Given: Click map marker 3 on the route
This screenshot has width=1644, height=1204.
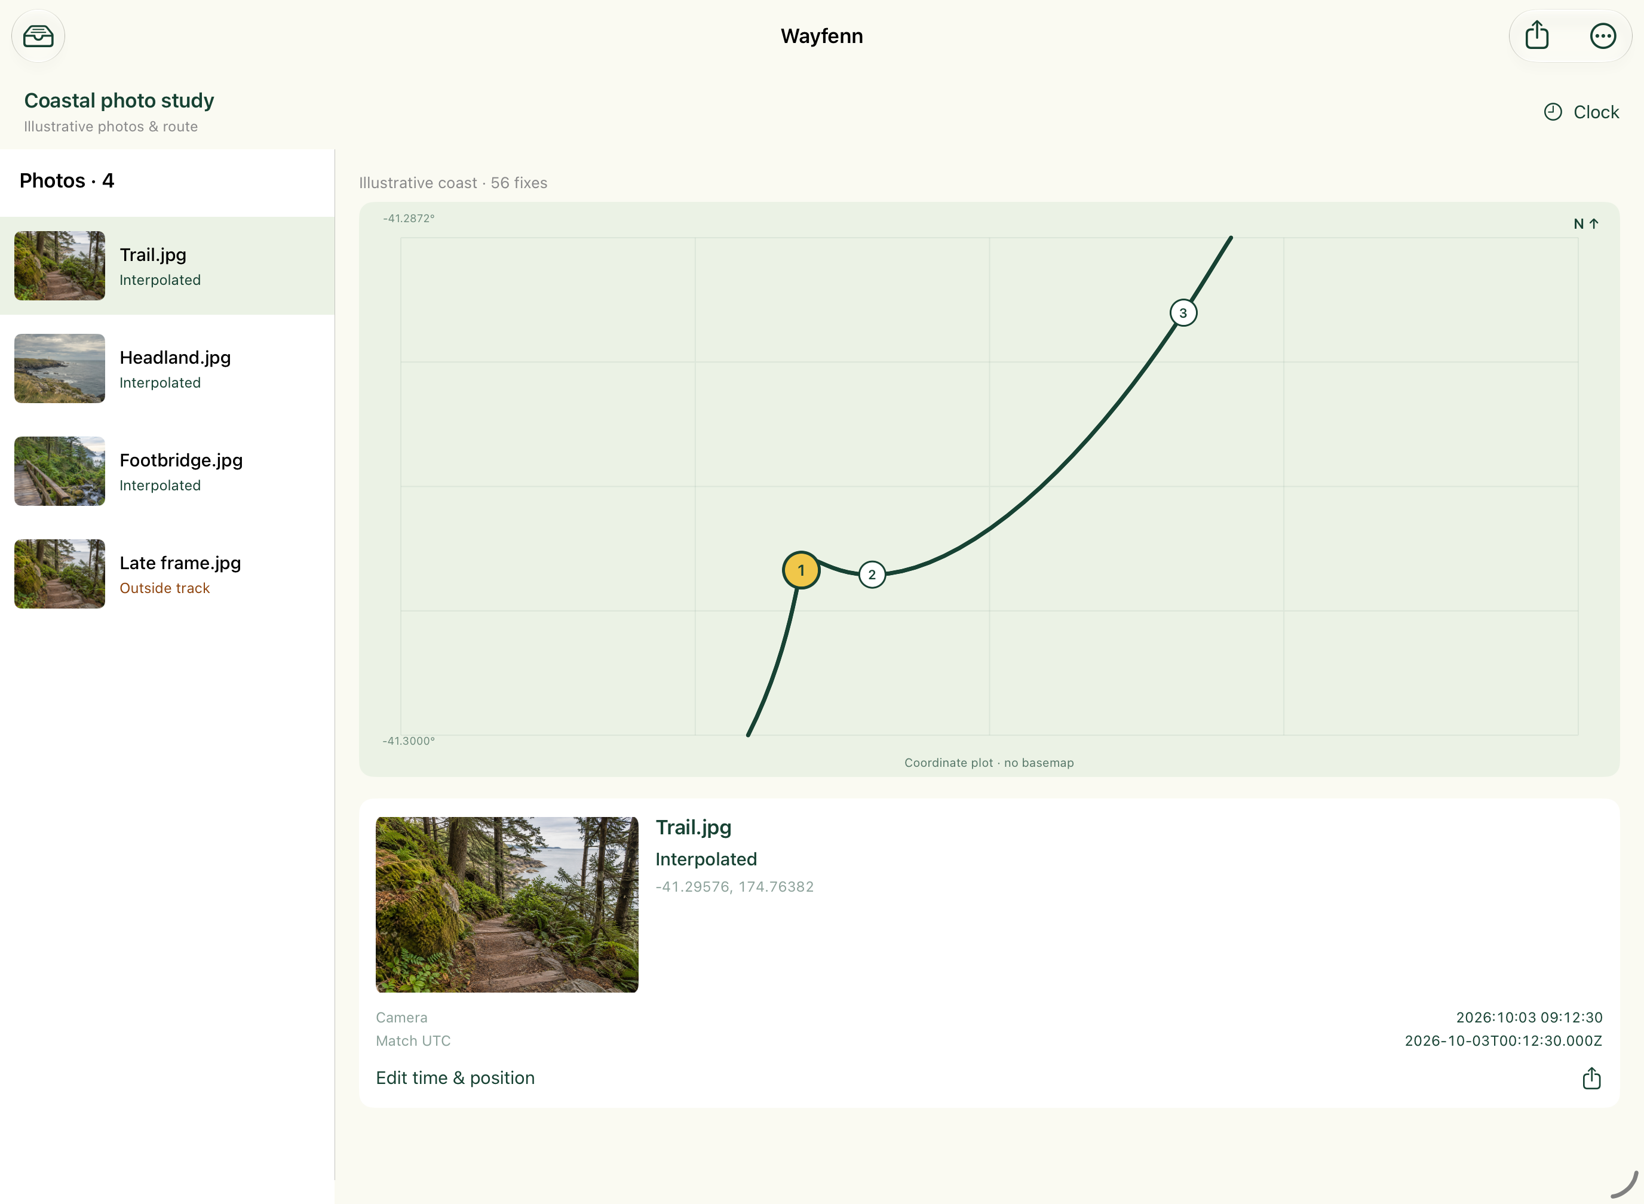Looking at the screenshot, I should pyautogui.click(x=1183, y=314).
